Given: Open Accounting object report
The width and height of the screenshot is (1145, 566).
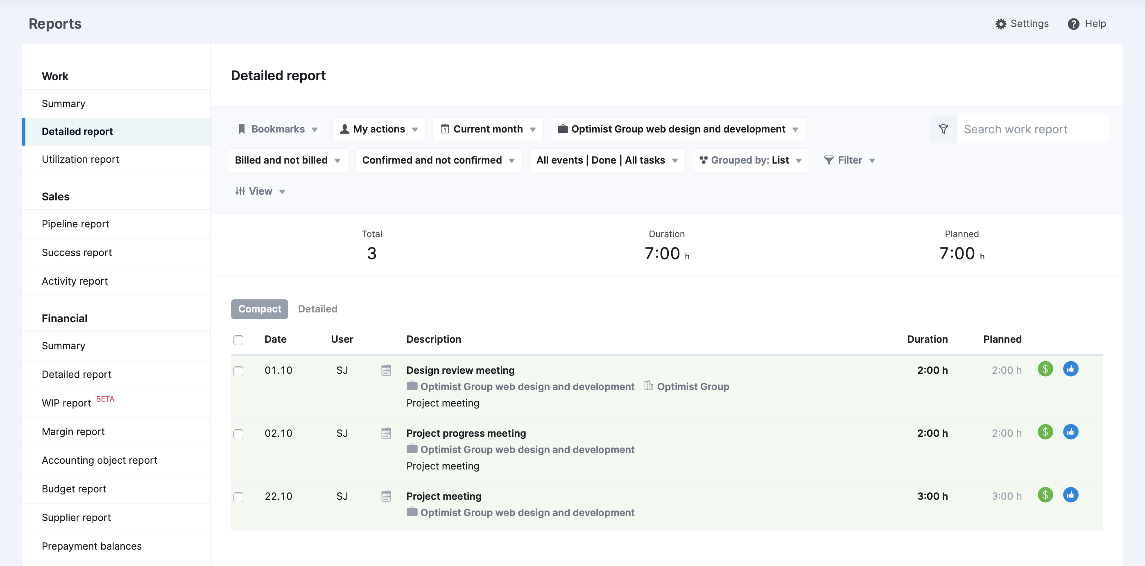Looking at the screenshot, I should [x=116, y=460].
